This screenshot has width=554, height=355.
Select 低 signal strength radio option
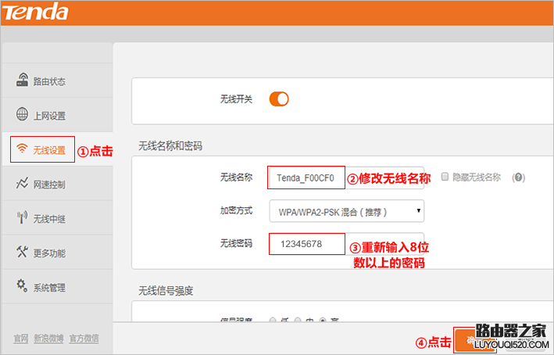tap(273, 321)
